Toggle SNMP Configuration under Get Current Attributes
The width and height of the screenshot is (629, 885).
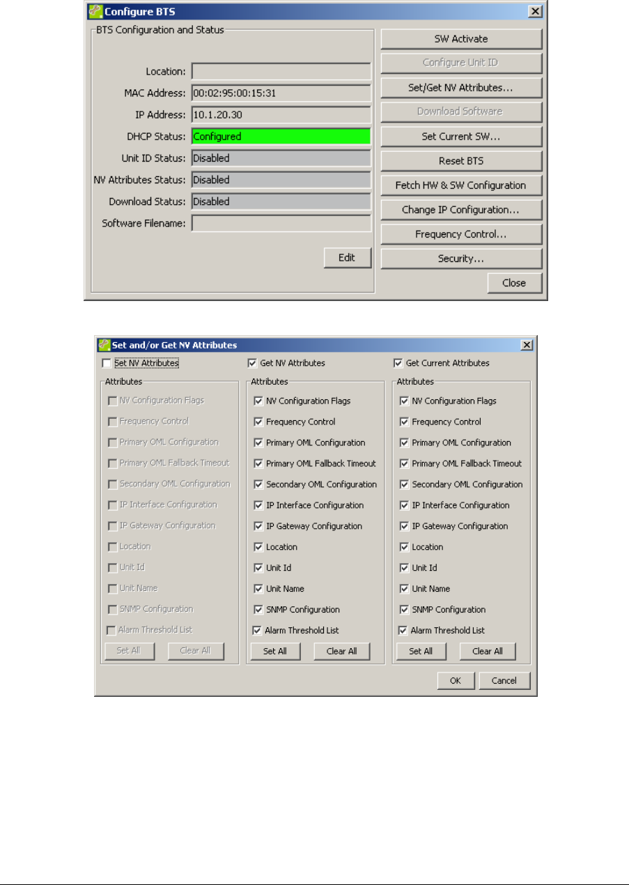404,610
